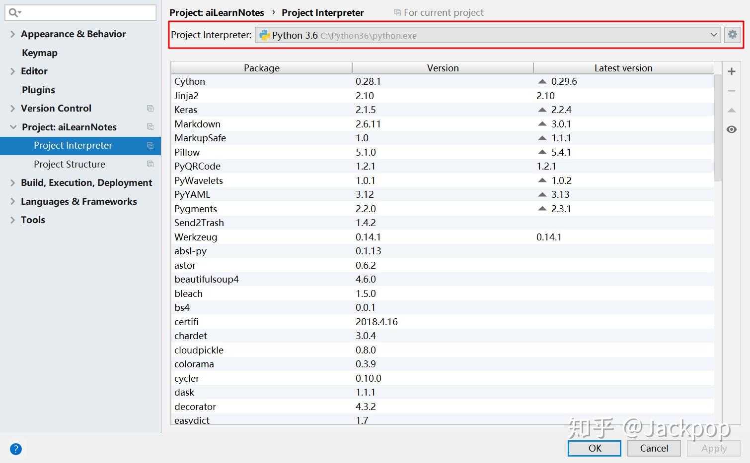Click the OK button
The image size is (750, 463).
point(595,448)
